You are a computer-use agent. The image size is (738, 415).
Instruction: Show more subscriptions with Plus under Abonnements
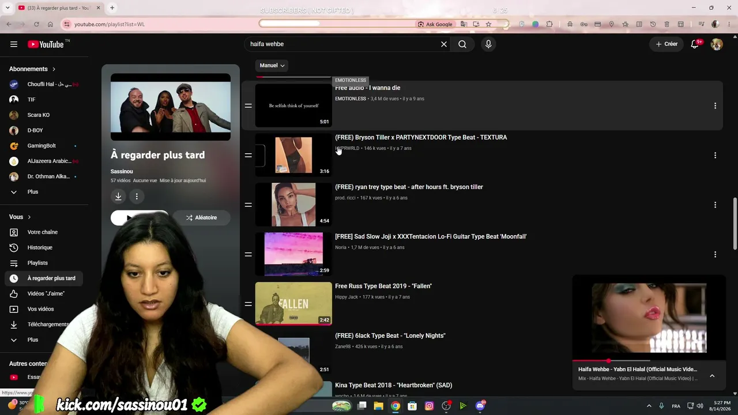coord(44,192)
